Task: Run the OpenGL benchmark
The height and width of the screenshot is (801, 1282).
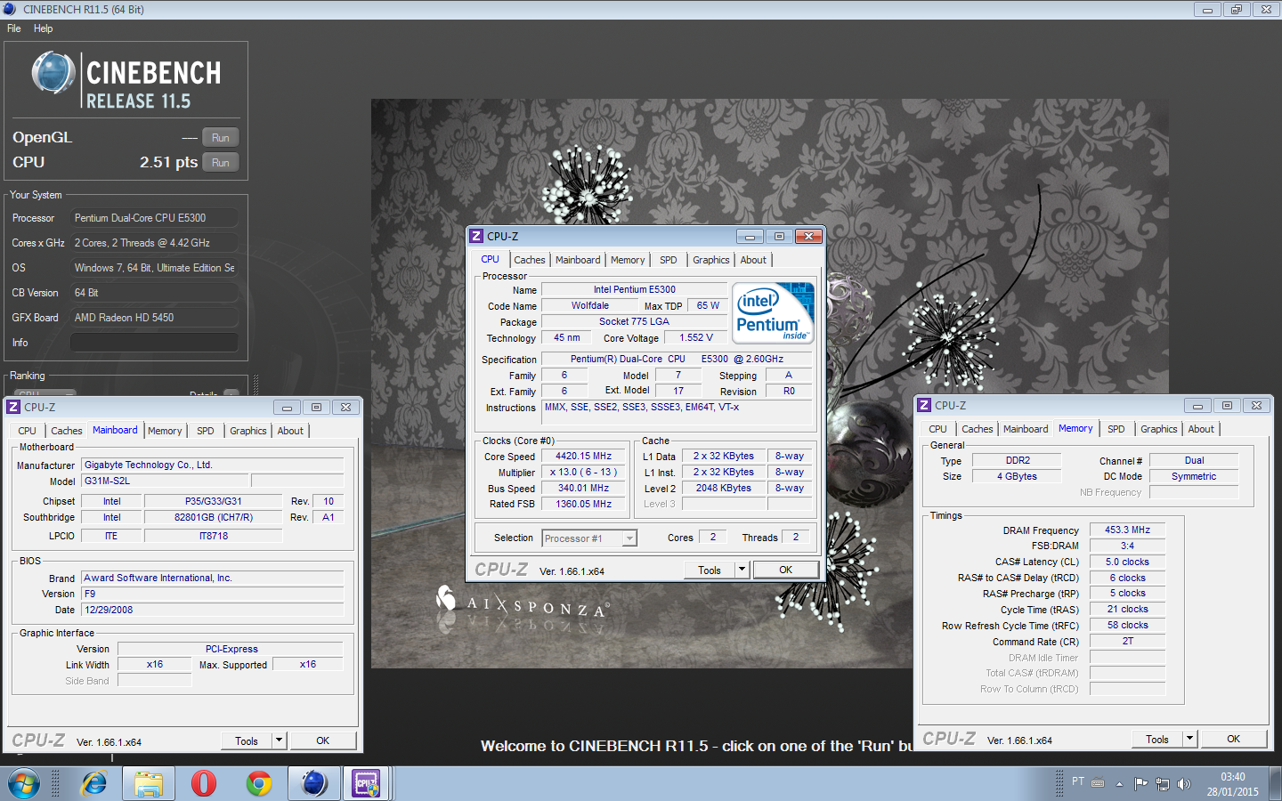Action: [x=221, y=138]
